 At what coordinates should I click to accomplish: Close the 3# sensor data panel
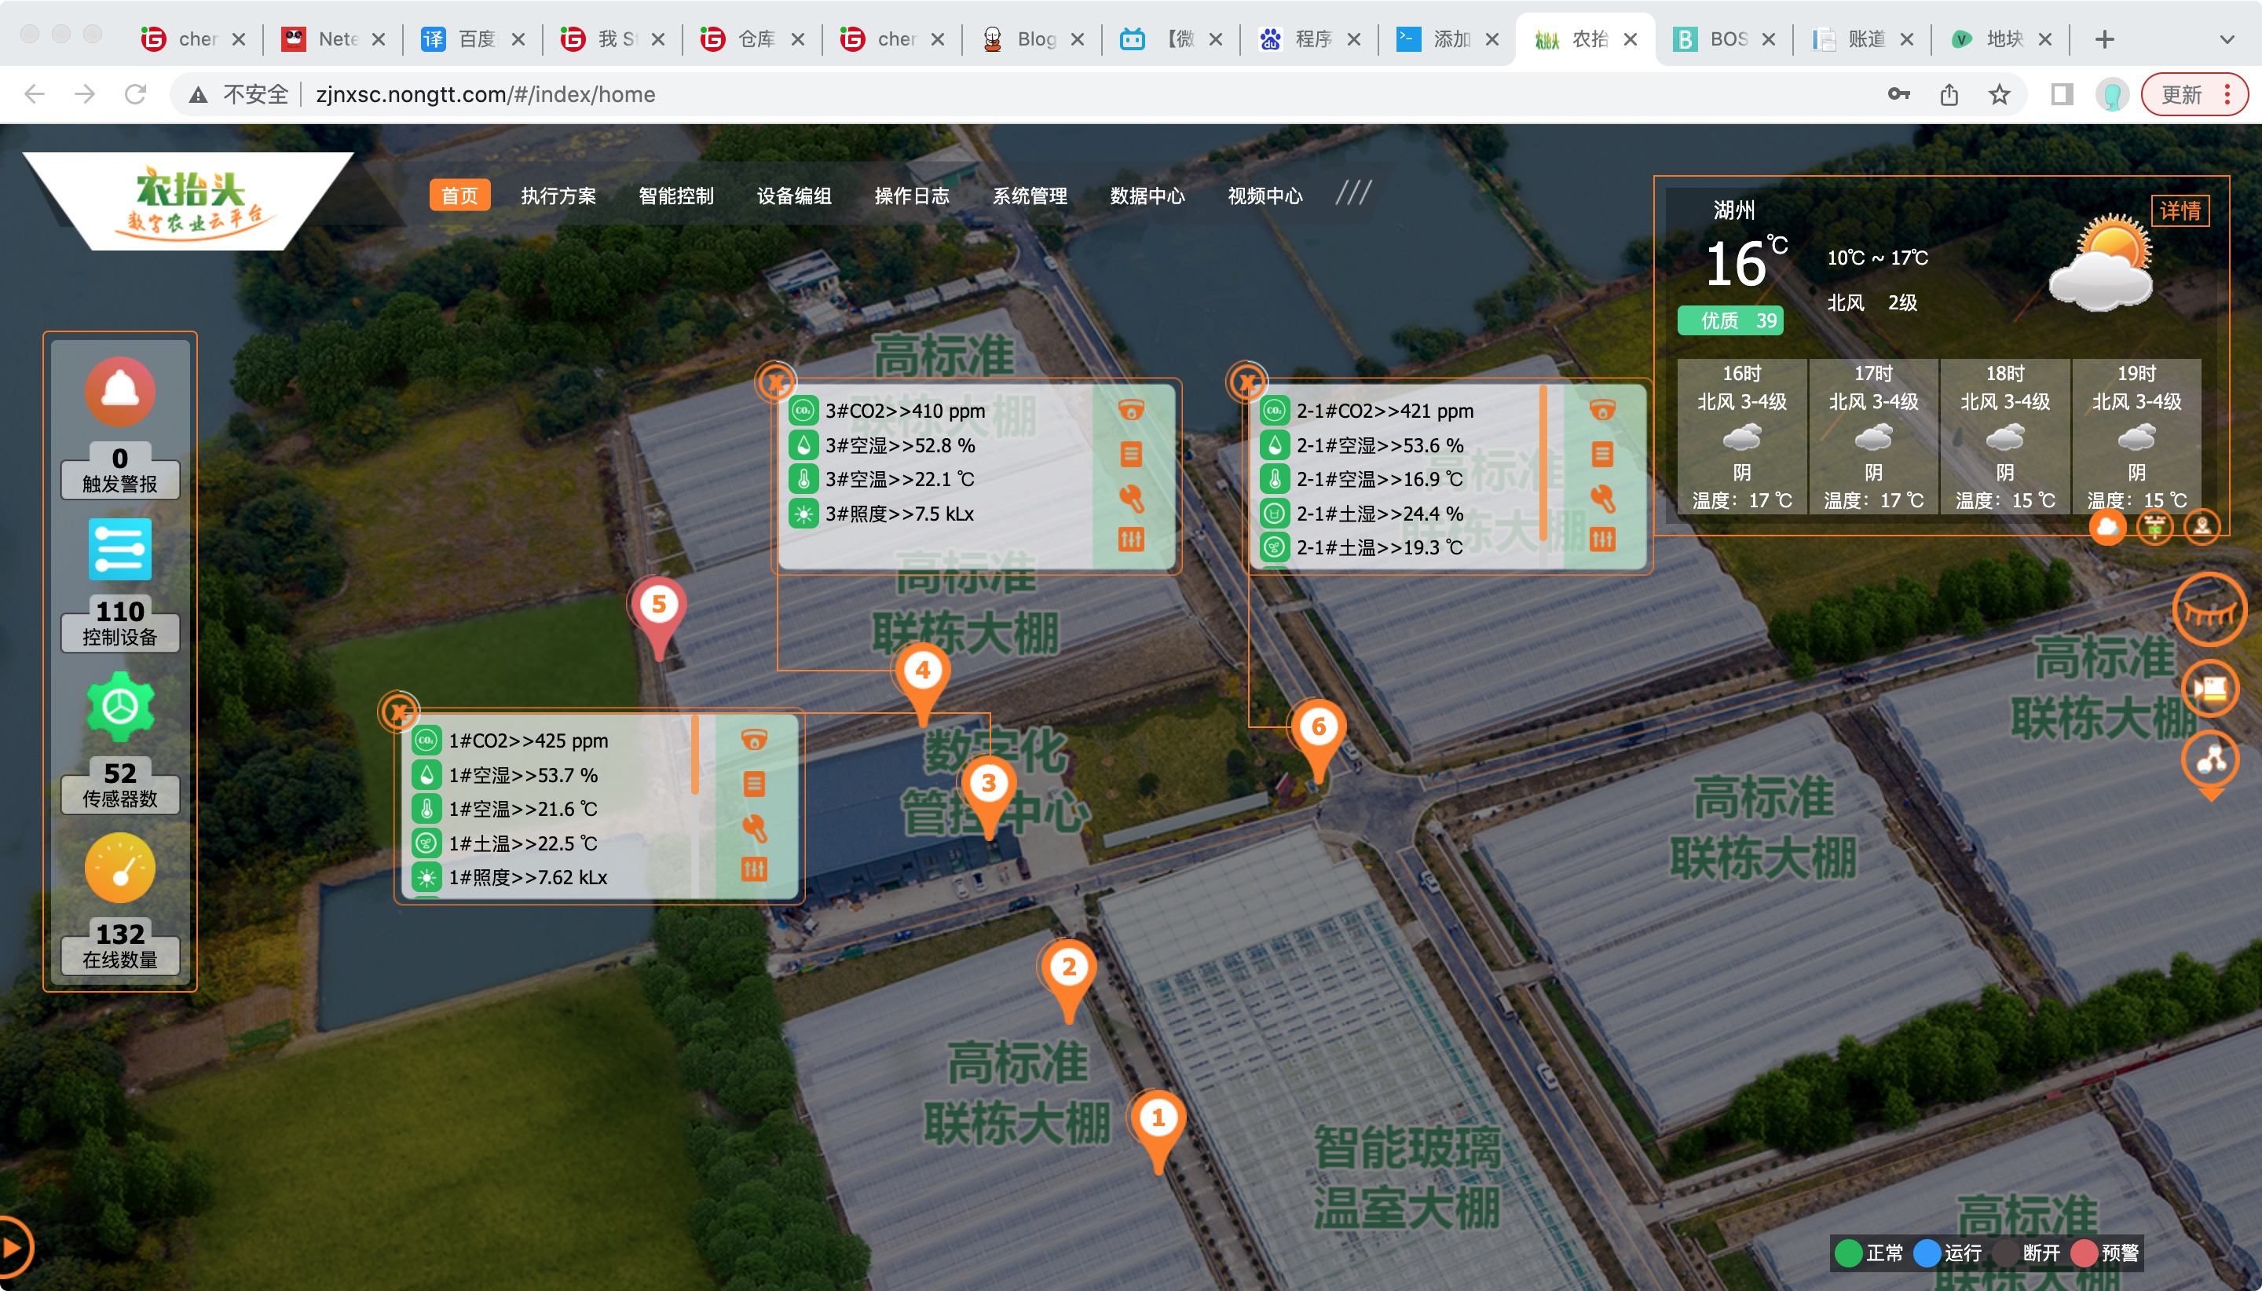pos(776,383)
